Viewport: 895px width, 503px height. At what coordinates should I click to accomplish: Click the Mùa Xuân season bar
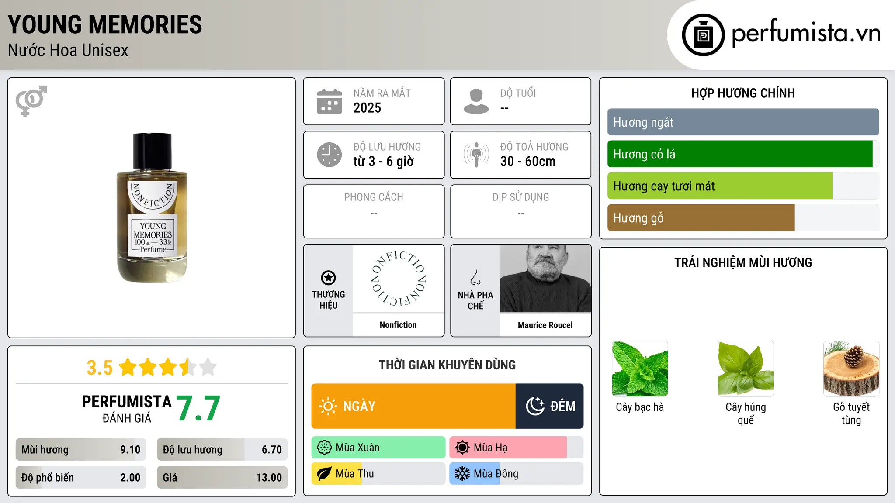378,448
